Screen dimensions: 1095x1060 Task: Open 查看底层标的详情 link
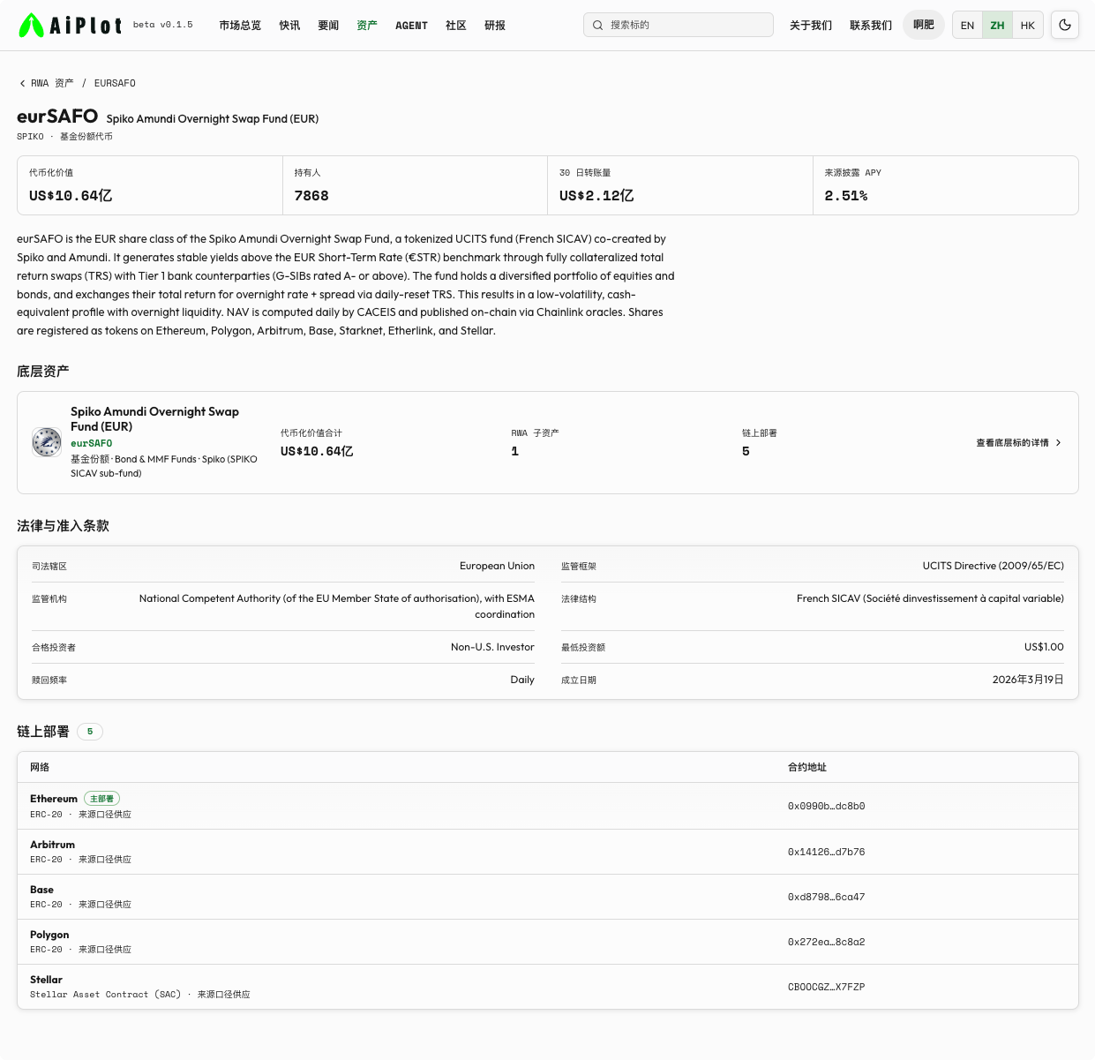click(1018, 443)
